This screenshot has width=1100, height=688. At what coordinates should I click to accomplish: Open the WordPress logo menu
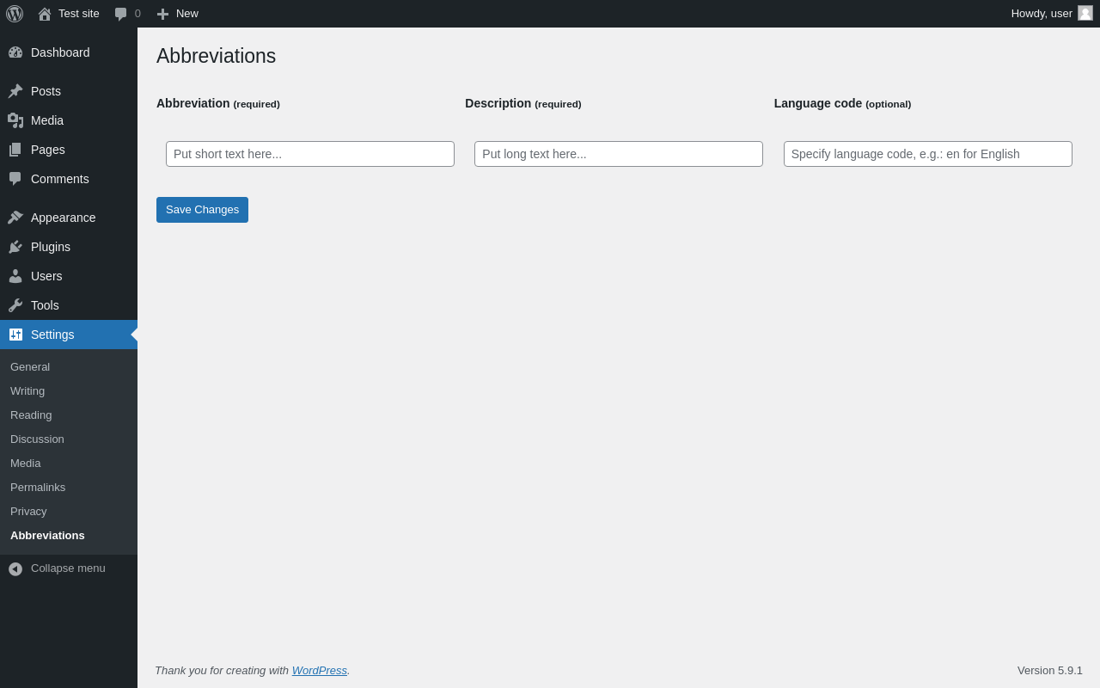(x=15, y=14)
